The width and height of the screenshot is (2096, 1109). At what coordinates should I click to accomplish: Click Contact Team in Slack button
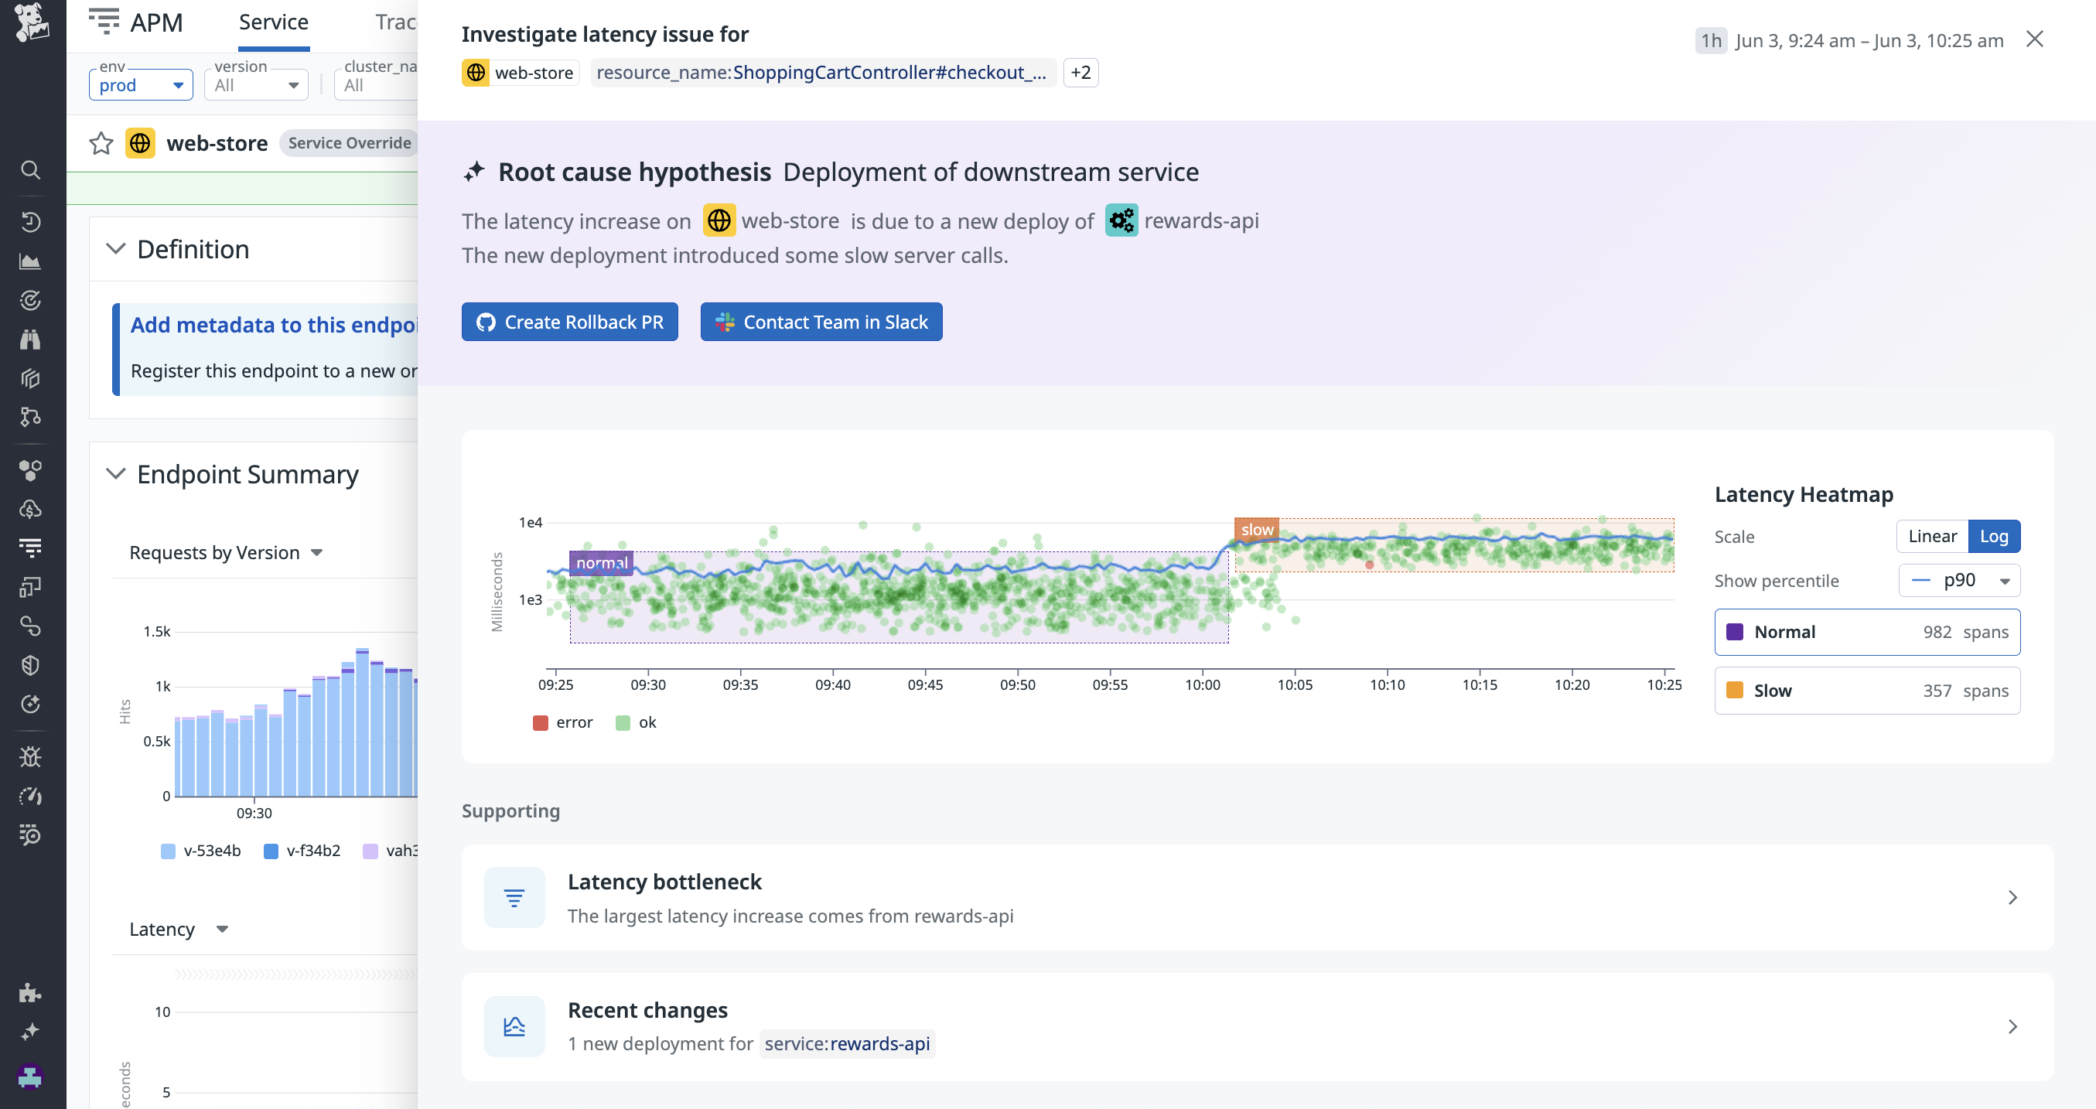click(x=821, y=322)
